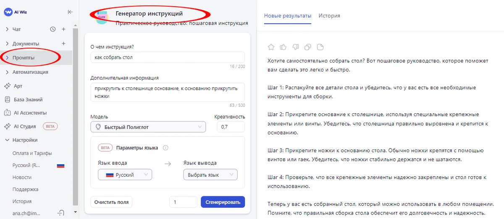Add a new document with plus icon
Screen dimensions: 504x219
(63, 44)
